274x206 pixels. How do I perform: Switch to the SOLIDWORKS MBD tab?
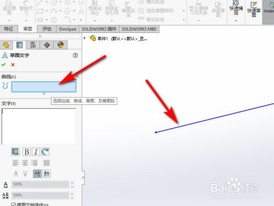[139, 29]
